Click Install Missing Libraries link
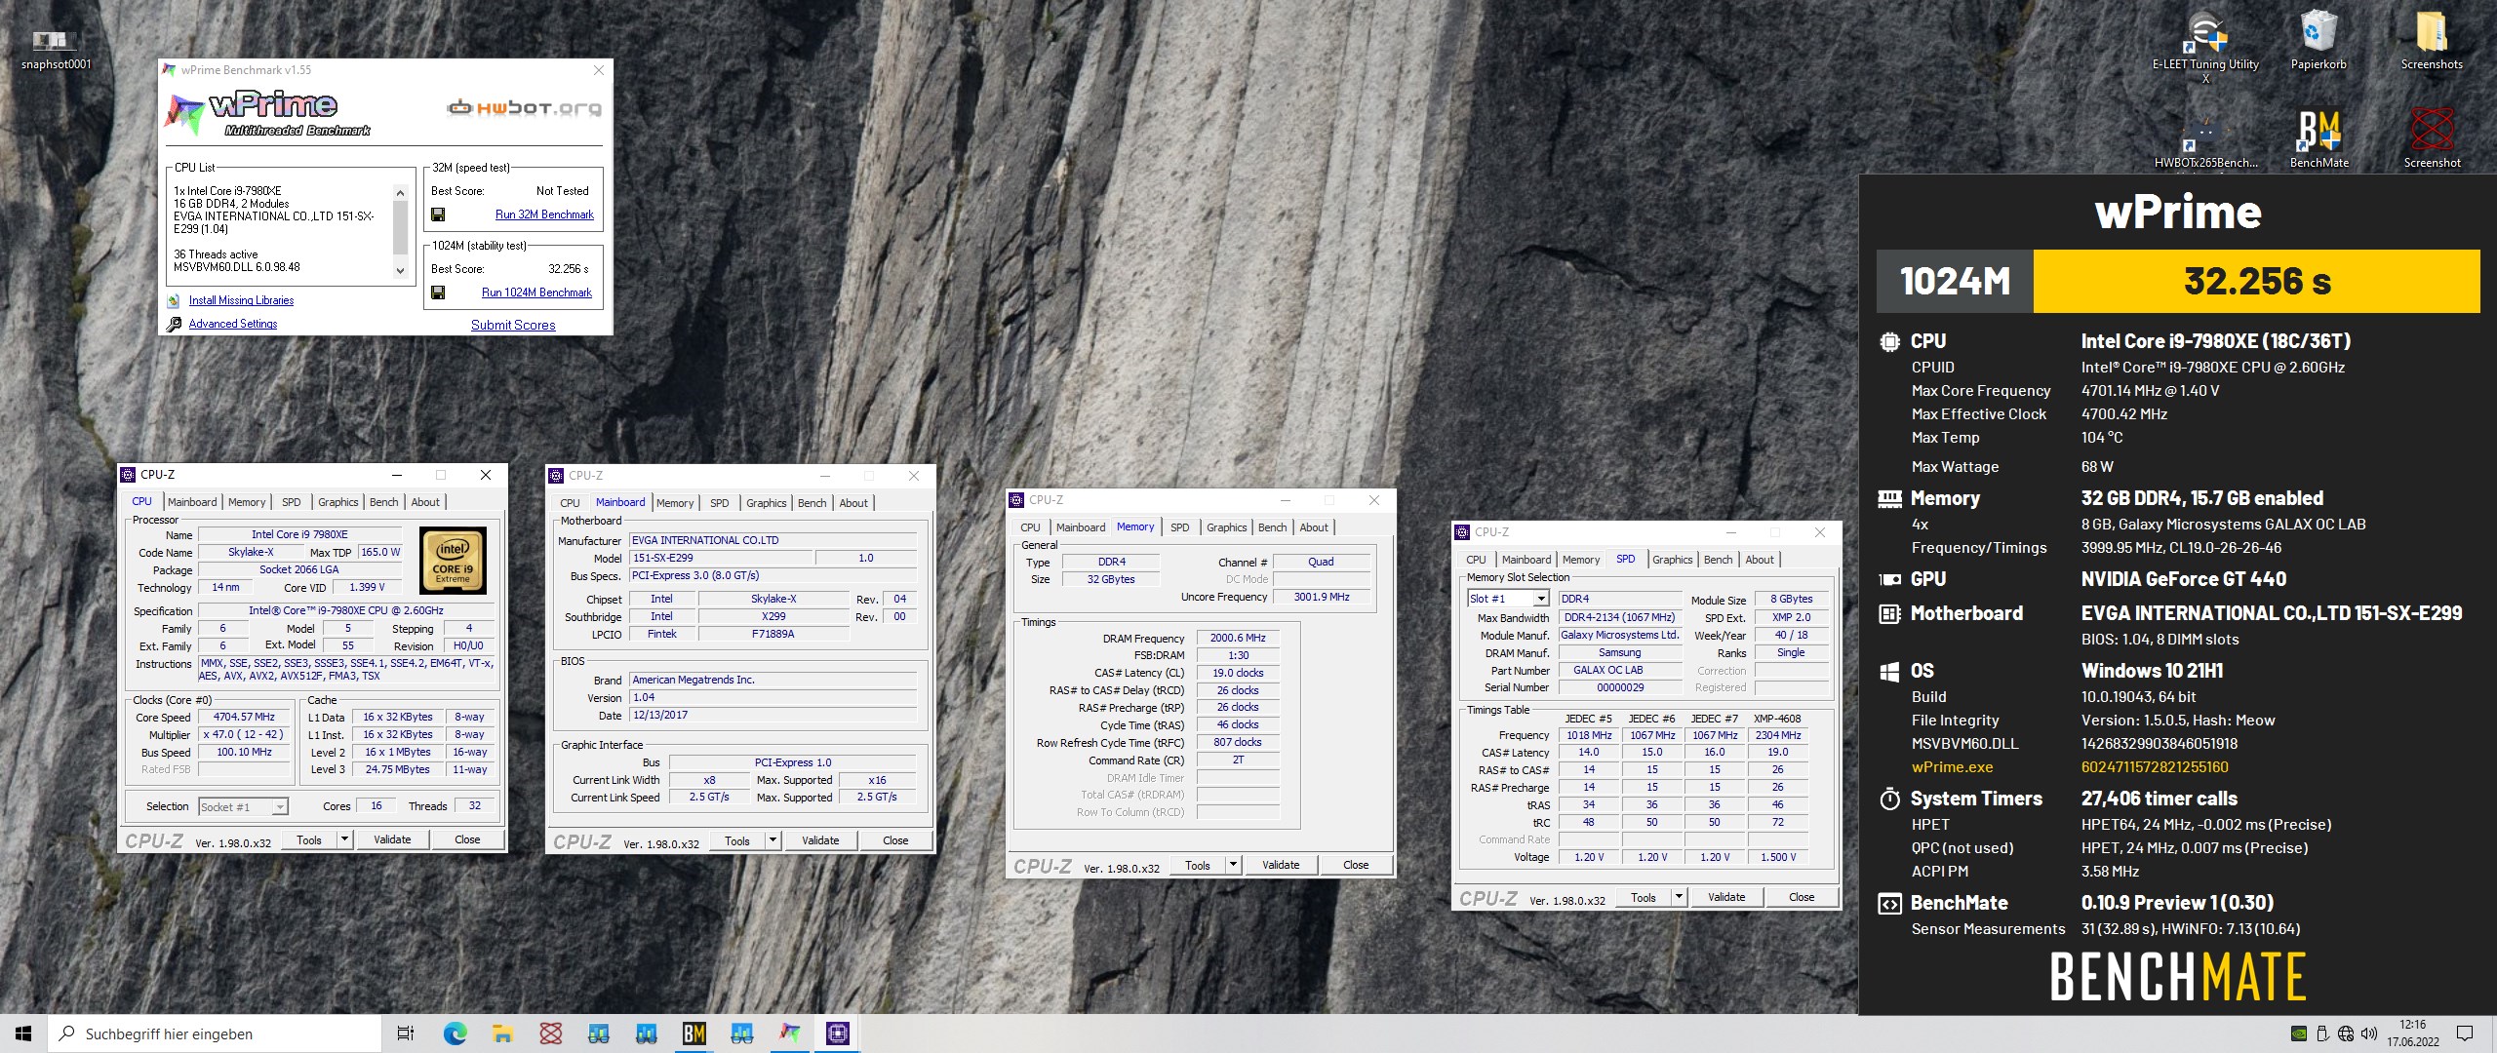Image resolution: width=2497 pixels, height=1053 pixels. pyautogui.click(x=241, y=301)
